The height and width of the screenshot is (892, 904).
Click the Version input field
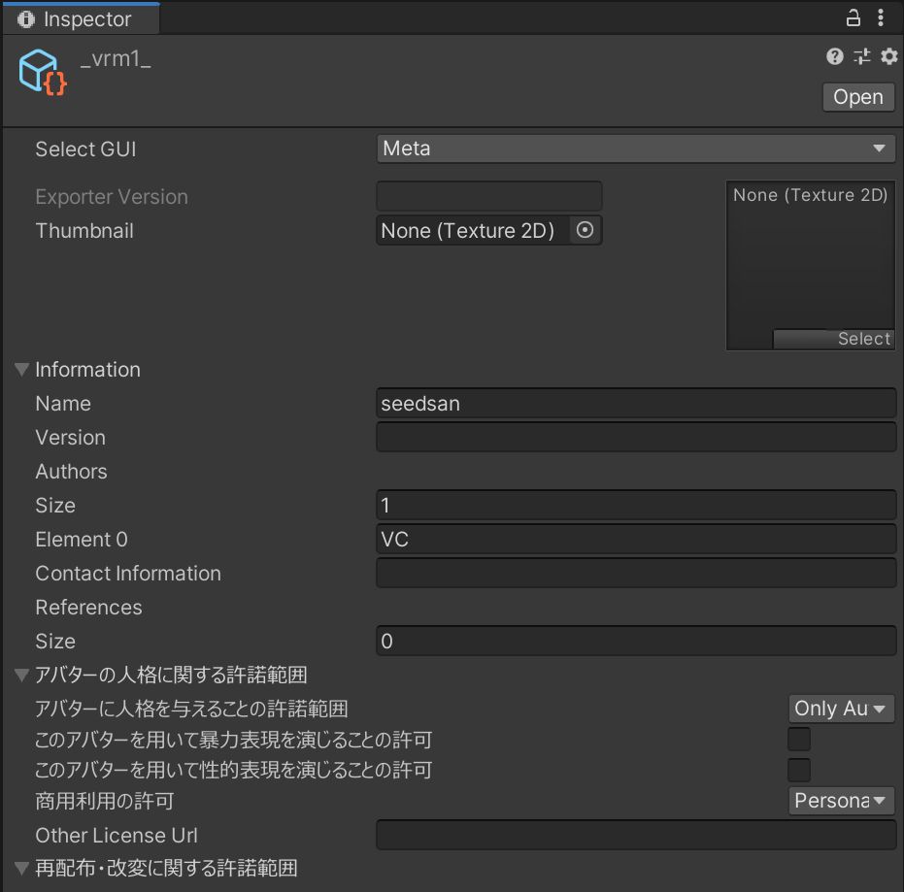[636, 438]
